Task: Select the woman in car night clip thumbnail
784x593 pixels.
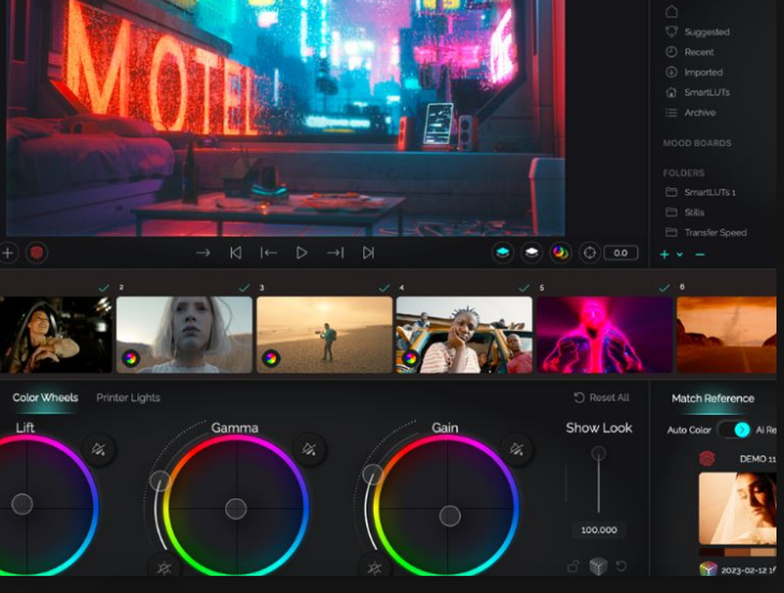Action: [56, 334]
